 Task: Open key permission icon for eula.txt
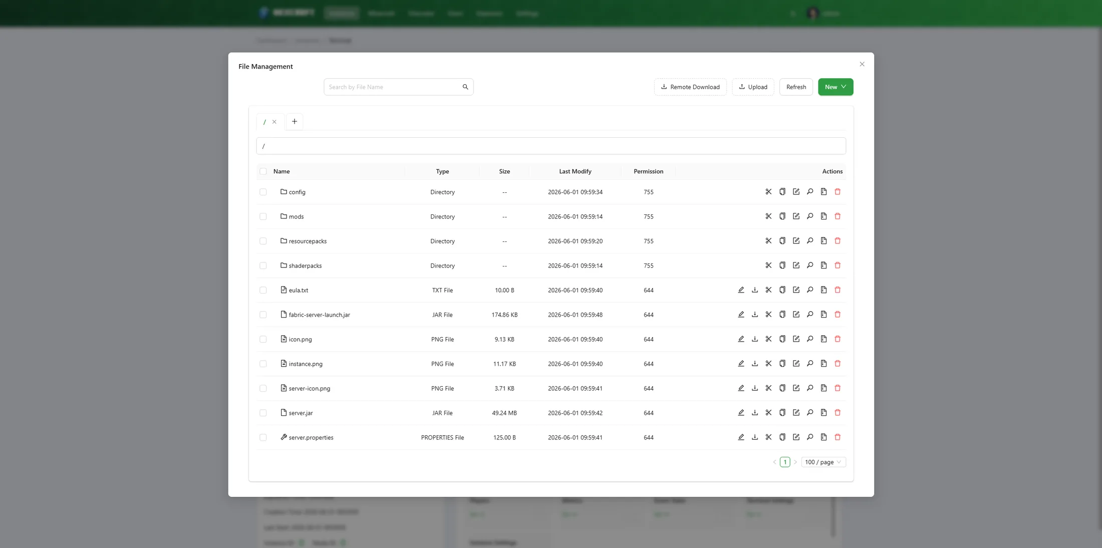(x=810, y=290)
